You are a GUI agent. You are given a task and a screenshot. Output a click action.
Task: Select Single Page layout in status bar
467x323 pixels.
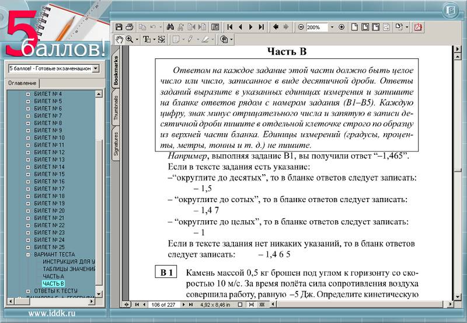pos(240,304)
